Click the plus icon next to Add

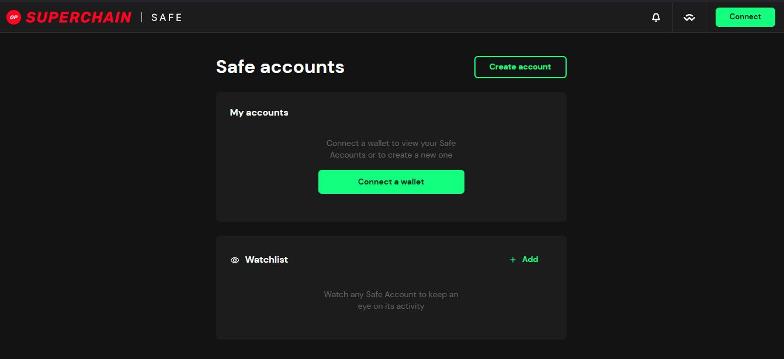(x=513, y=260)
